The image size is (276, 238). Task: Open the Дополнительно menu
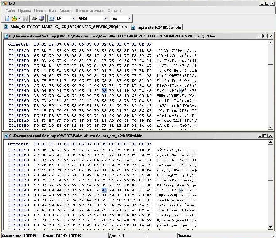[x=90, y=11]
